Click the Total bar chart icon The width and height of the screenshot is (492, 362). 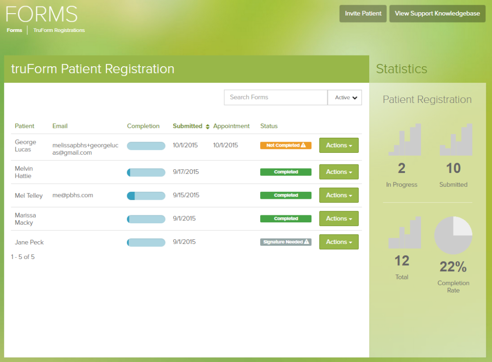tap(405, 233)
